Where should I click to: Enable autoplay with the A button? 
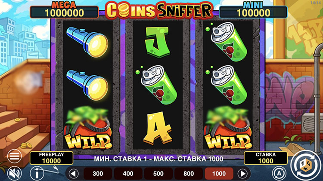click(x=279, y=173)
